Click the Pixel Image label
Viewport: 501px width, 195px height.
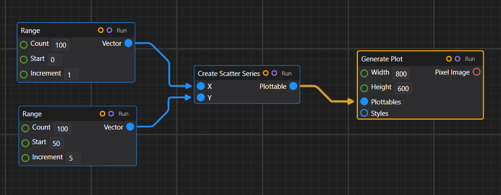[452, 72]
